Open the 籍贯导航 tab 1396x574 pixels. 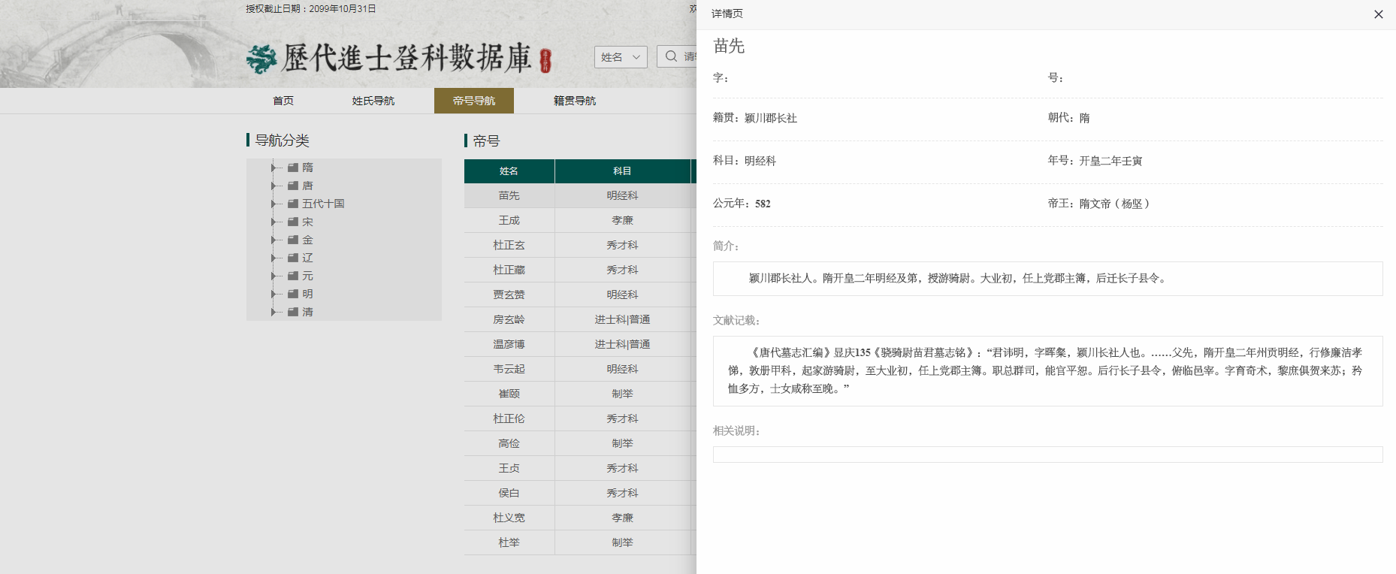575,101
